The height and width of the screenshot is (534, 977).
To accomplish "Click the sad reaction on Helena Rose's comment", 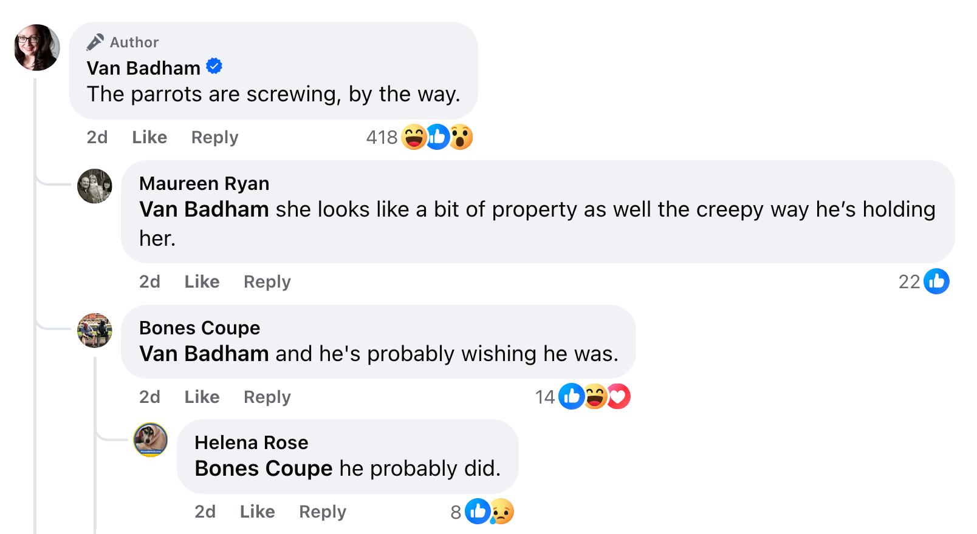I will coord(502,512).
